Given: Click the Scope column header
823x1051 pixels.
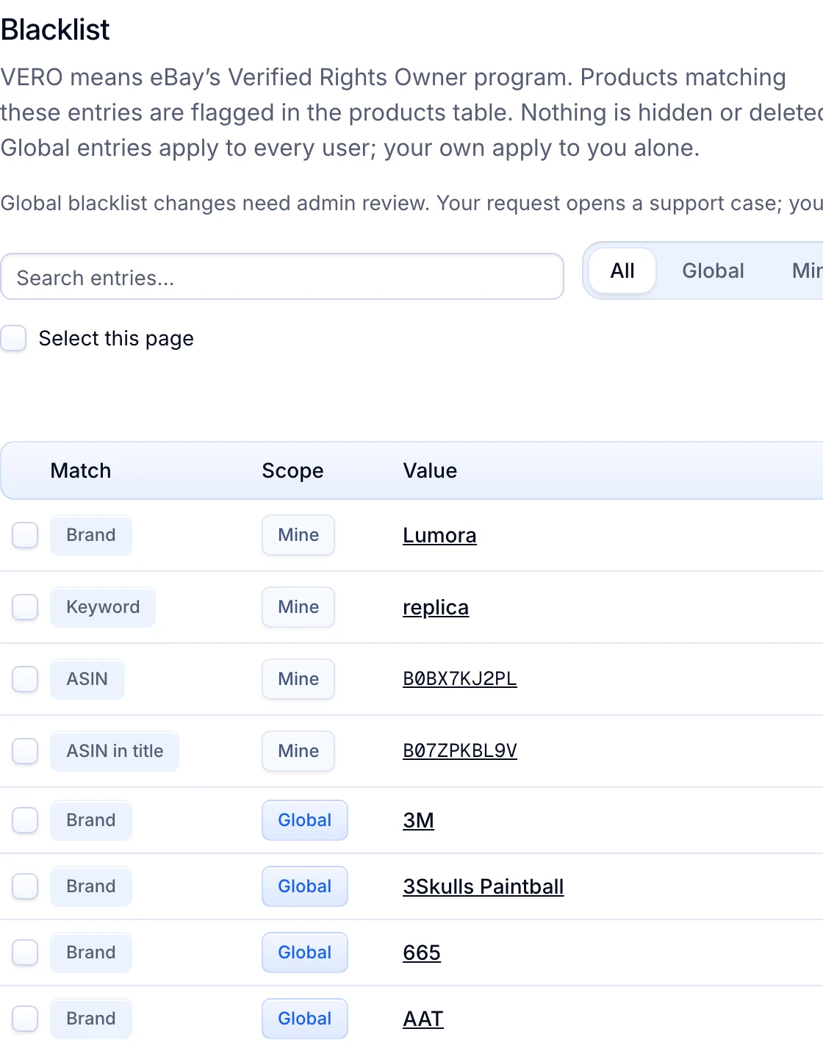Looking at the screenshot, I should coord(292,470).
